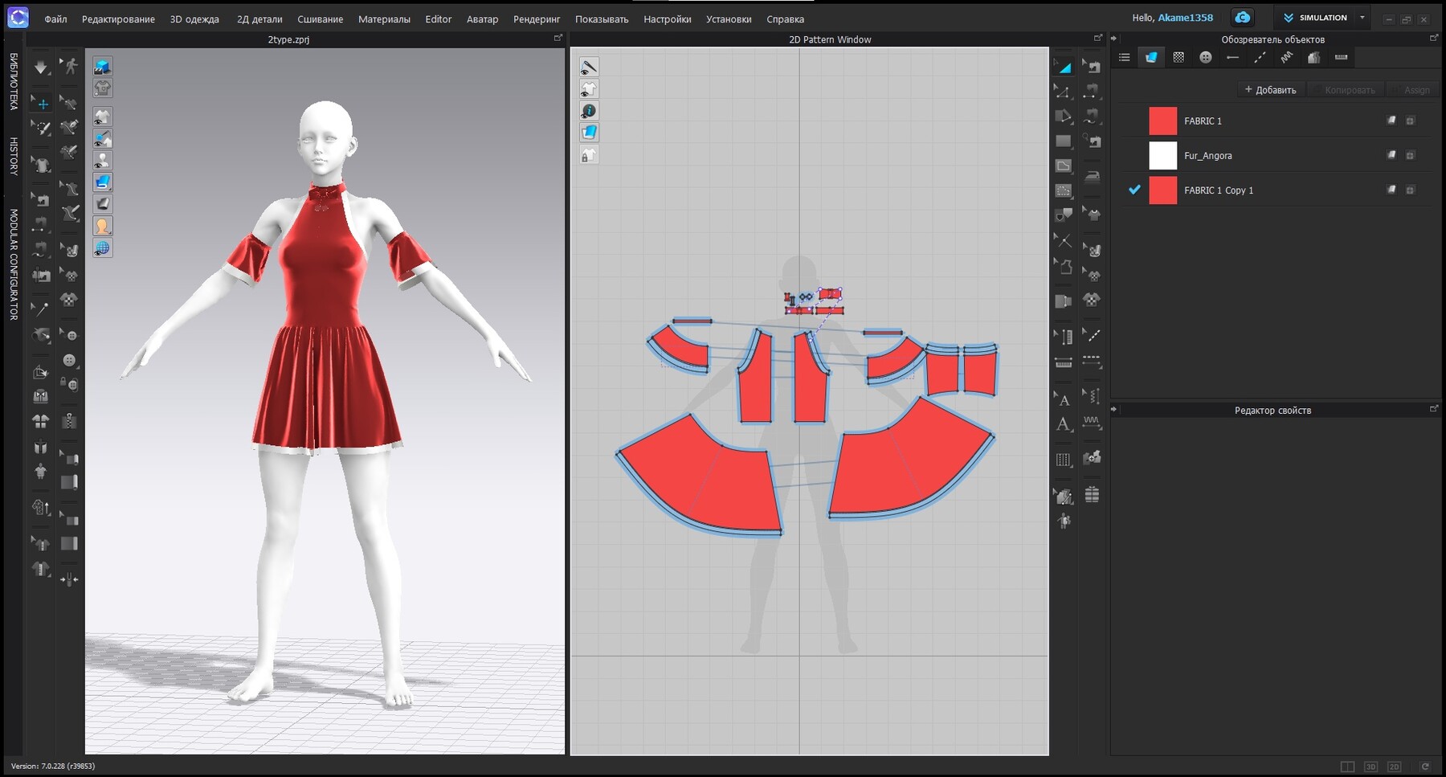Switch to the Button tab in Object Browser

[x=1204, y=57]
